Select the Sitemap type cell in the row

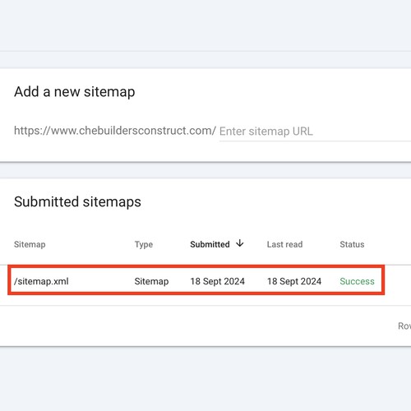click(x=151, y=281)
